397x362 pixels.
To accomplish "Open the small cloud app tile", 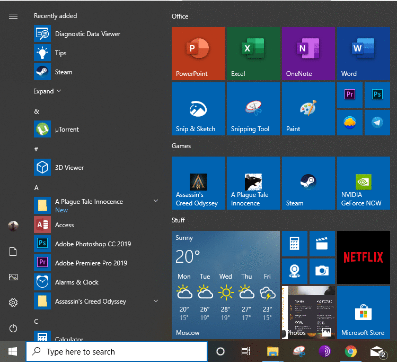I will pyautogui.click(x=350, y=123).
